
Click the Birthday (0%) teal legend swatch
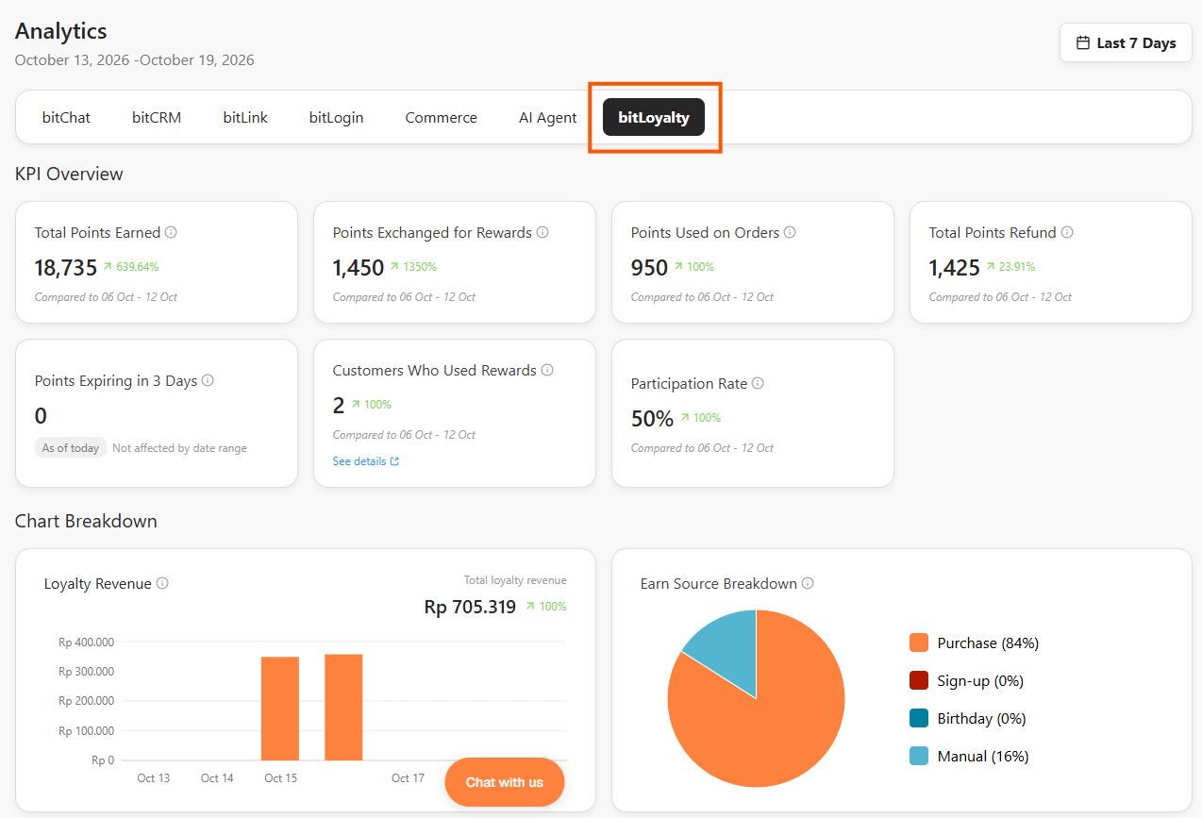pos(919,718)
